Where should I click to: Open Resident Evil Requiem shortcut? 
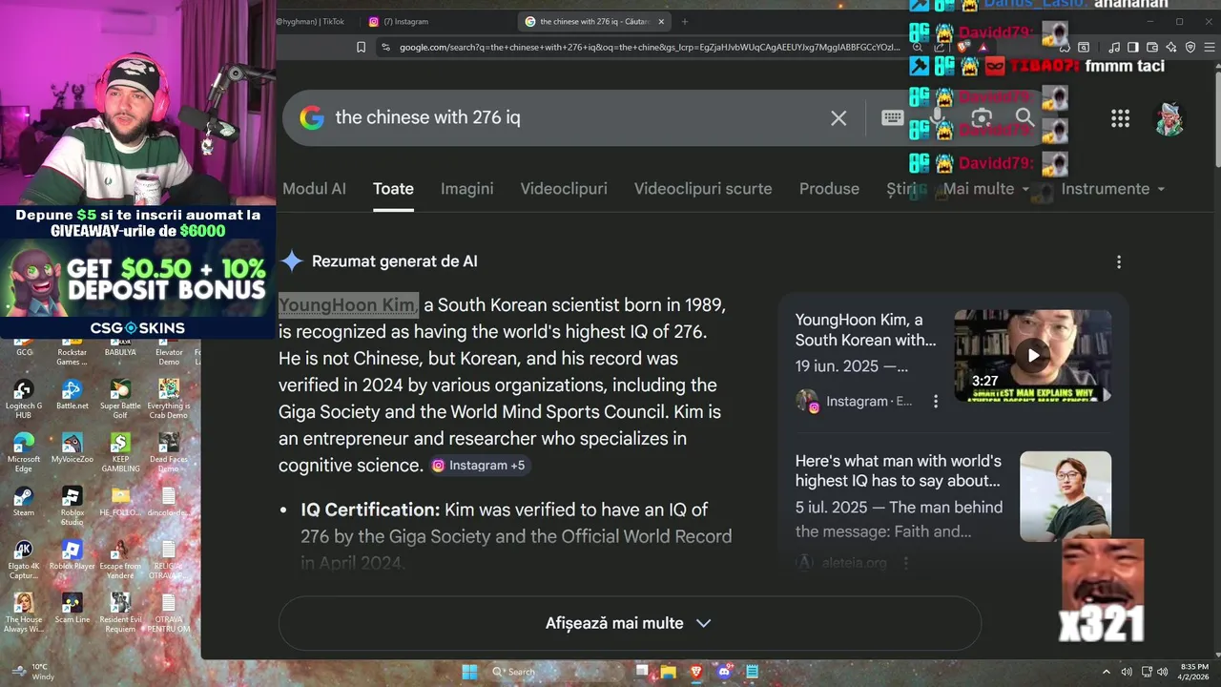pyautogui.click(x=120, y=613)
